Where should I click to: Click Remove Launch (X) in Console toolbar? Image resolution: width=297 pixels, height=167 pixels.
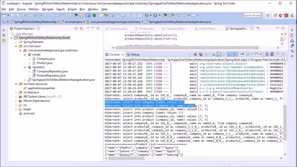tap(195, 55)
